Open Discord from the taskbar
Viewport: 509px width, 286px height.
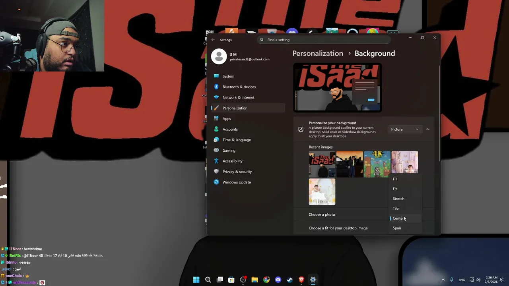click(278, 280)
